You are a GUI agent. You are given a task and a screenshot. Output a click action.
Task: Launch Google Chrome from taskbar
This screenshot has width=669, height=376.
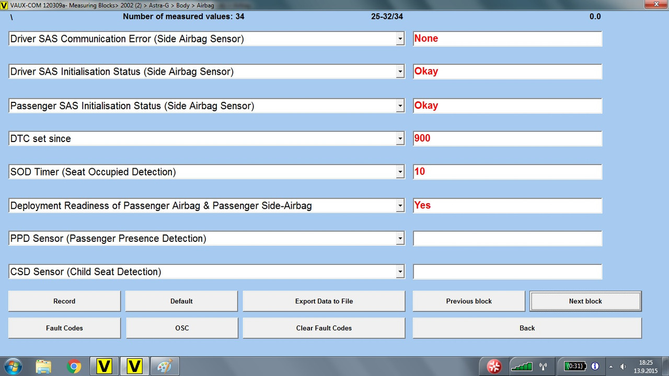[74, 367]
